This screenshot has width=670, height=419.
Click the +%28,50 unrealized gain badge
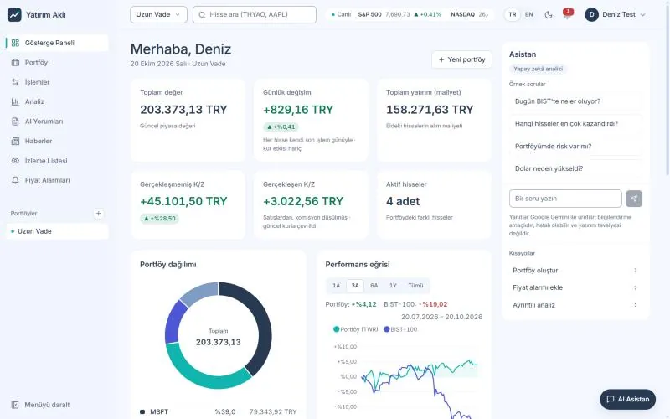click(159, 219)
